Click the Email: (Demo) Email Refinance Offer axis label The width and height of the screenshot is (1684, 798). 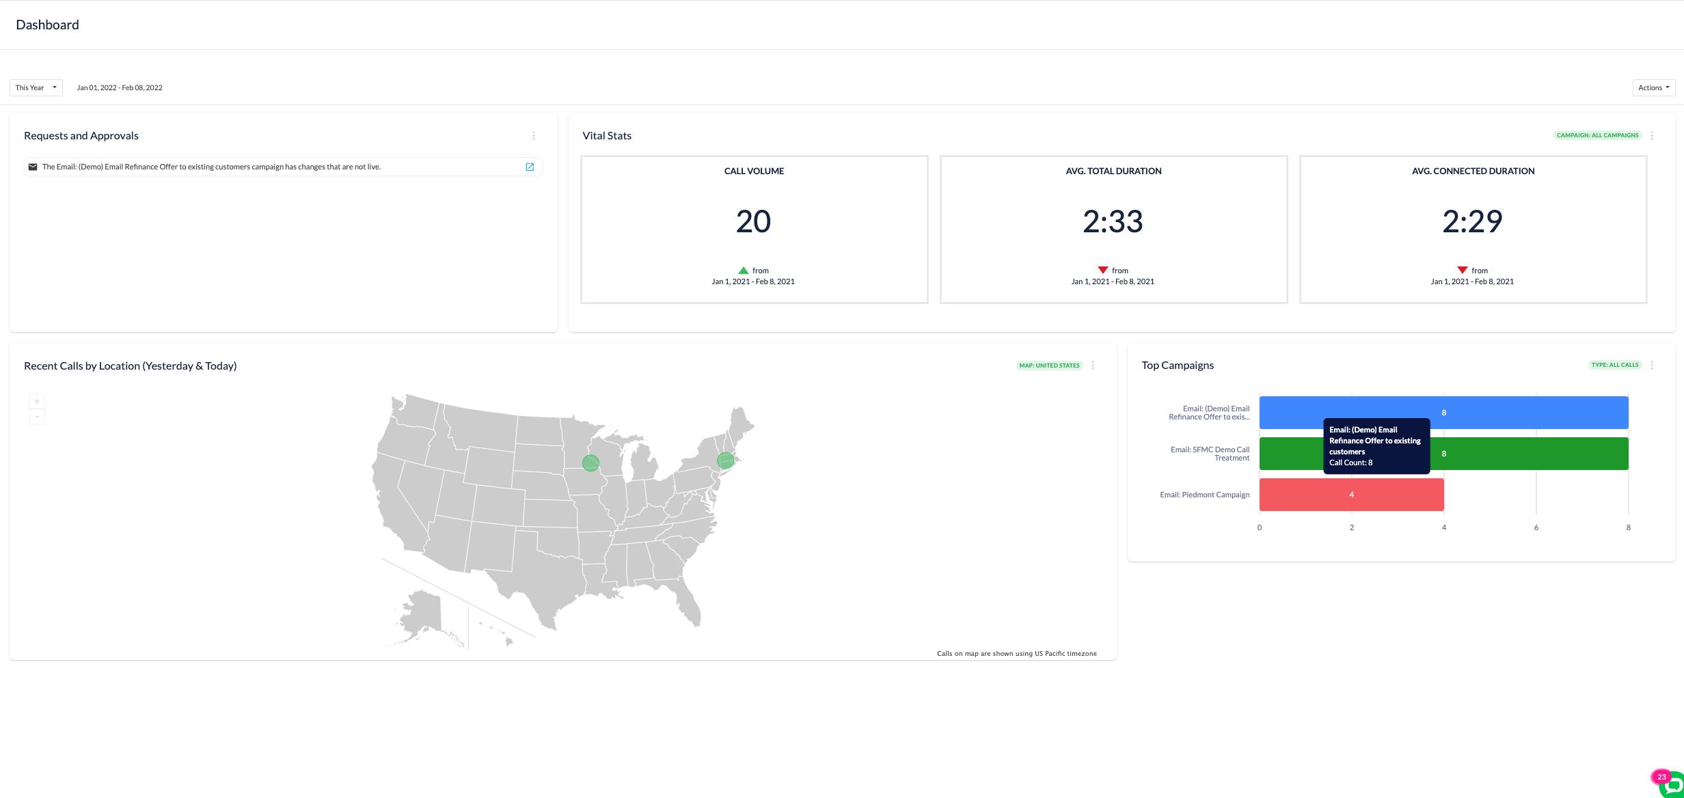pos(1209,413)
